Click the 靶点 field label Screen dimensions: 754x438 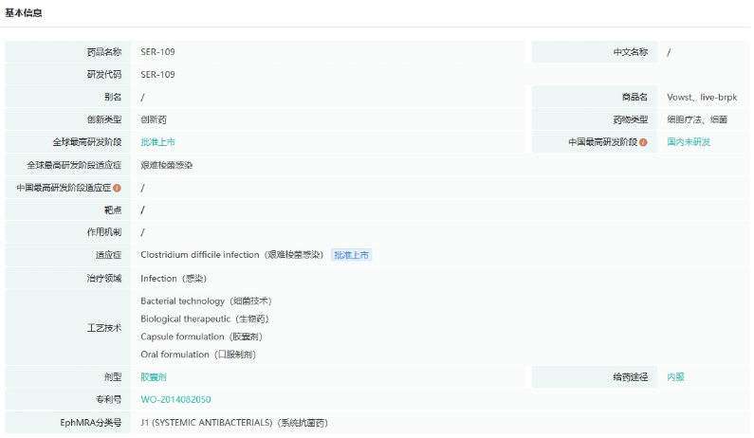pos(113,210)
